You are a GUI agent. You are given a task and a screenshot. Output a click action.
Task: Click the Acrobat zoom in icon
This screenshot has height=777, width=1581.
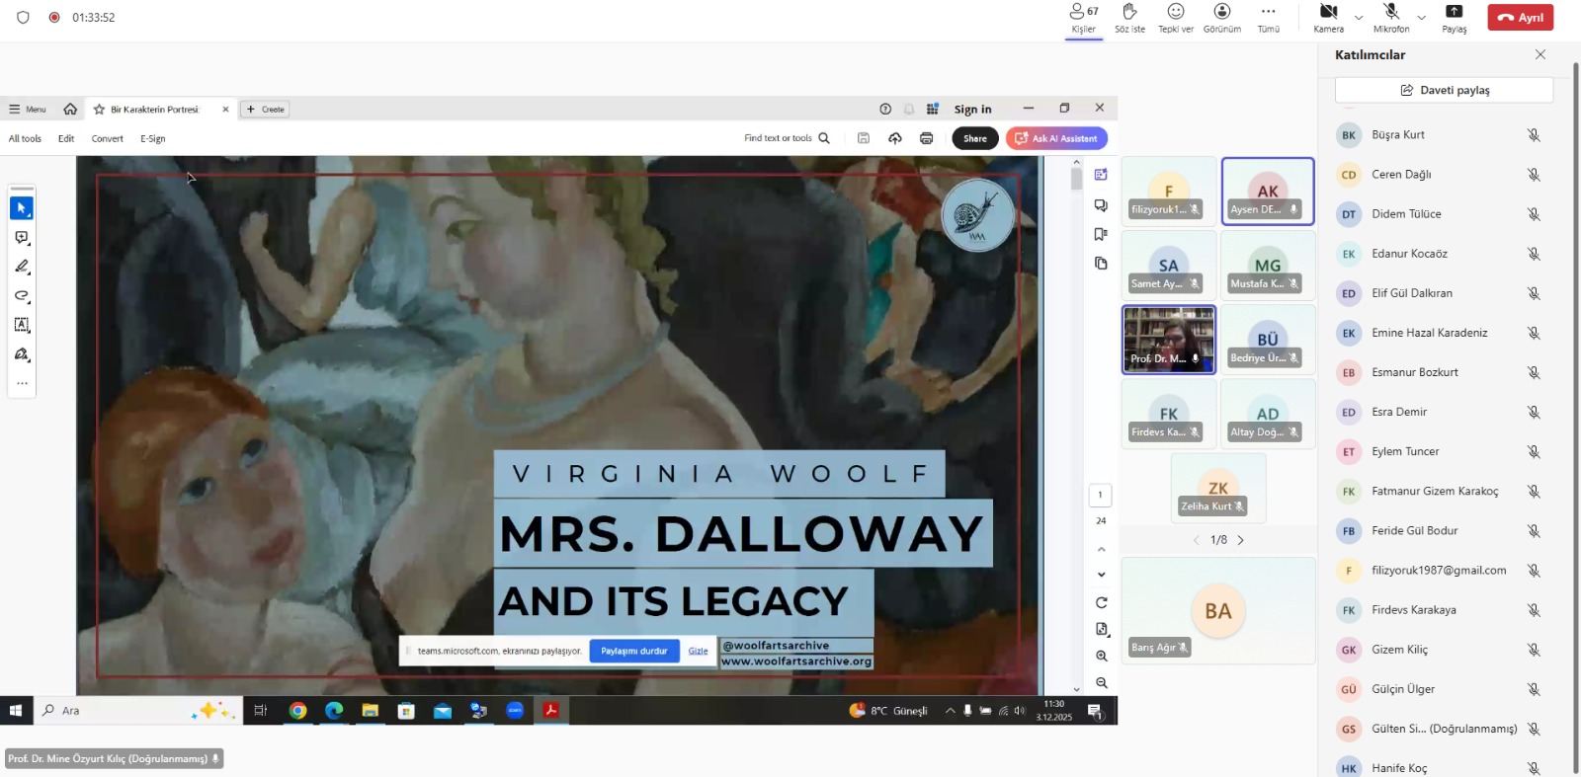pos(1101,656)
